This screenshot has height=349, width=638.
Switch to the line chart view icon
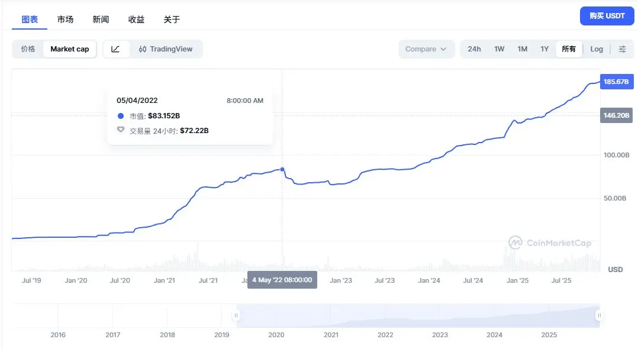click(x=116, y=49)
